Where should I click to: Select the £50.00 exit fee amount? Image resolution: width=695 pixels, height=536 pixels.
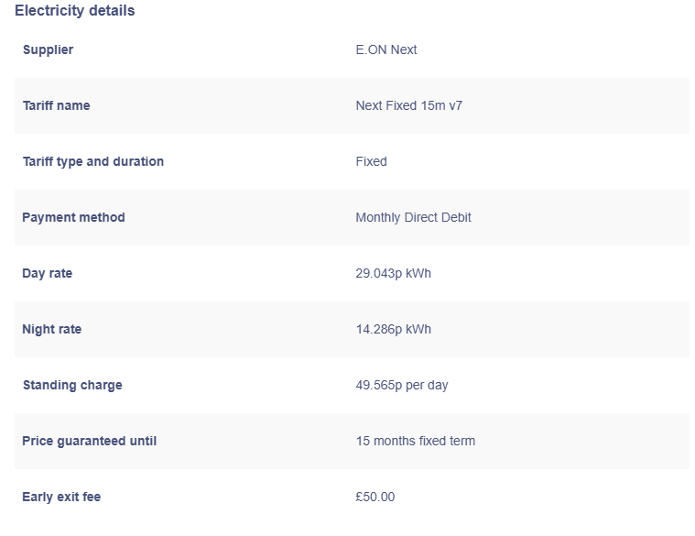click(x=375, y=497)
